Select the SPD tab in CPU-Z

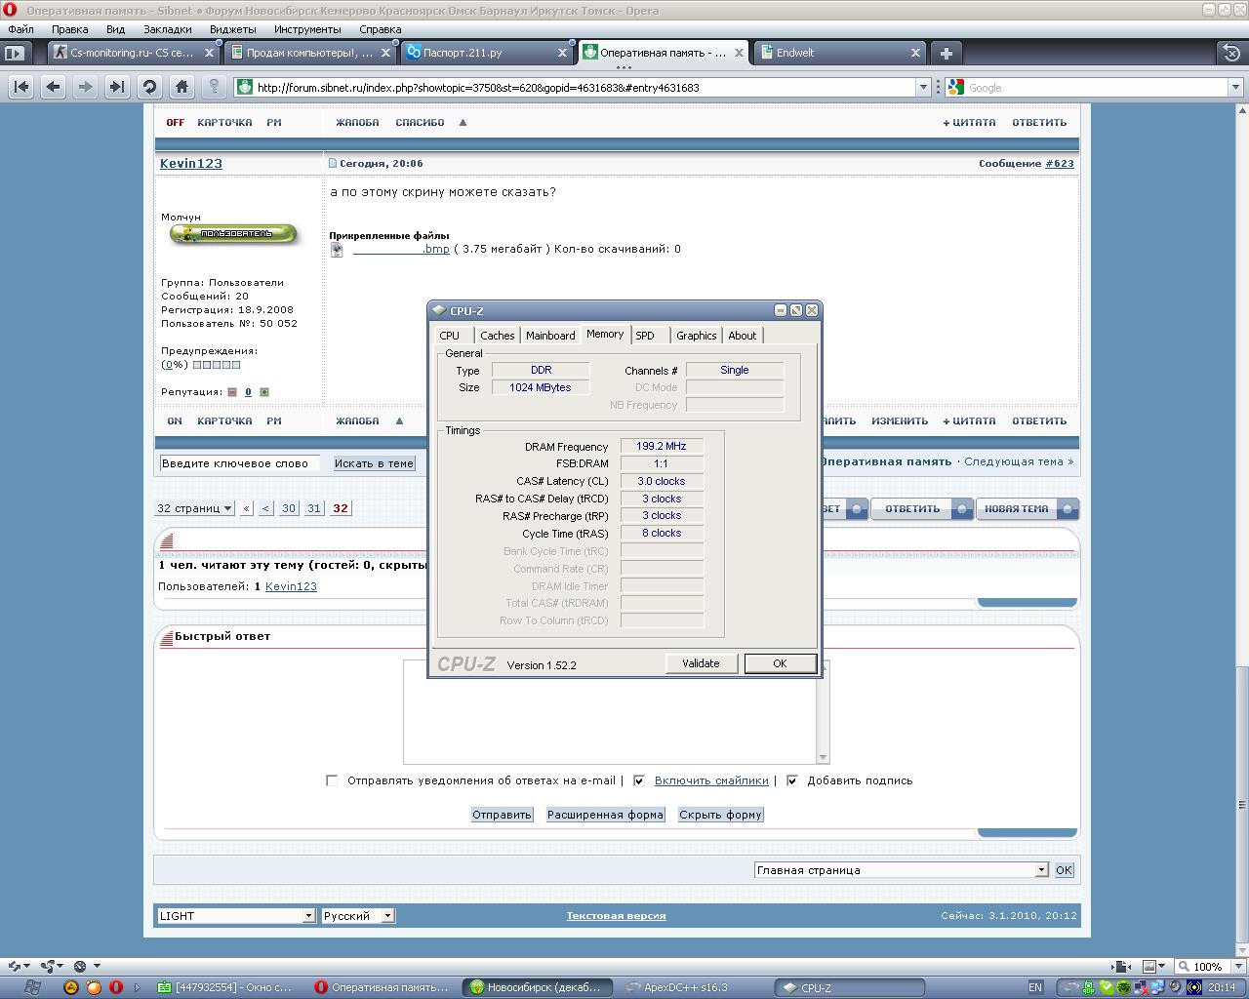tap(645, 336)
